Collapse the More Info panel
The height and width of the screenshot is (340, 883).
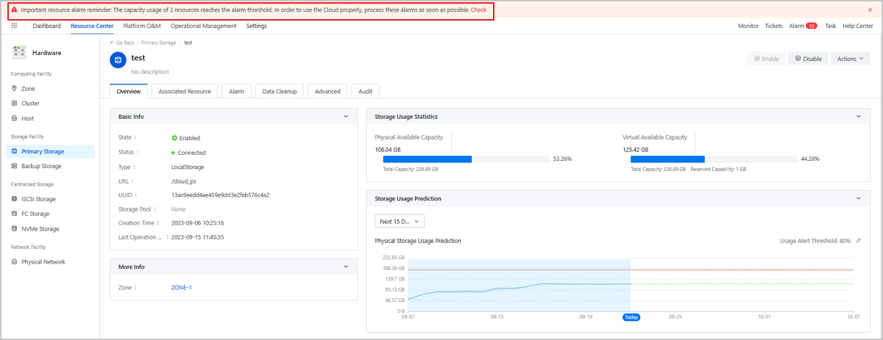point(346,267)
